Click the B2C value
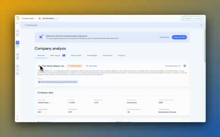Viewport: 220px width, 137px height. pyautogui.click(x=39, y=112)
